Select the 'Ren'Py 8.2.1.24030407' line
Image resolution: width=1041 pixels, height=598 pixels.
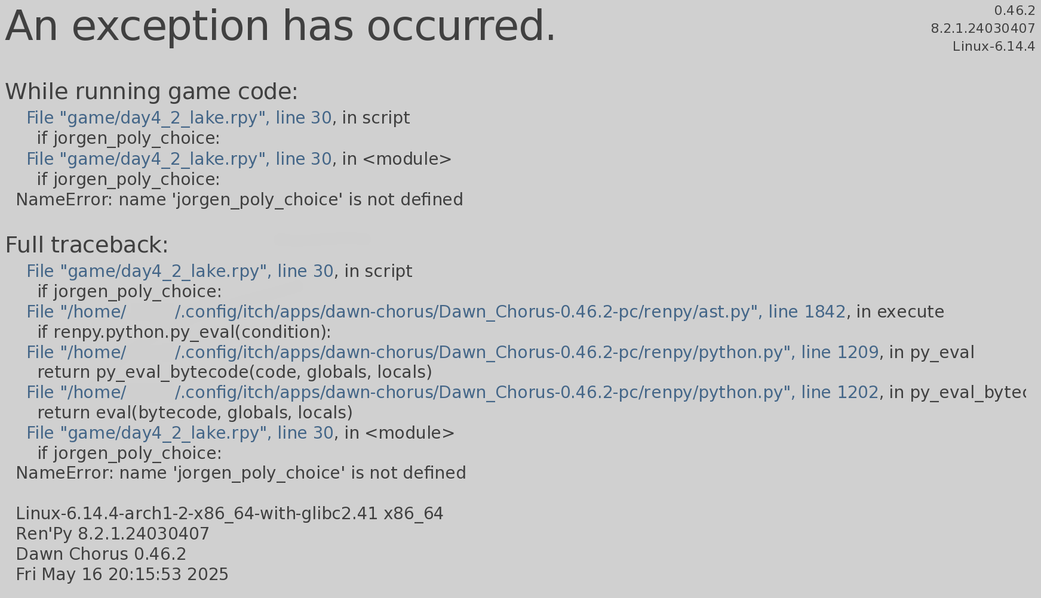(112, 534)
